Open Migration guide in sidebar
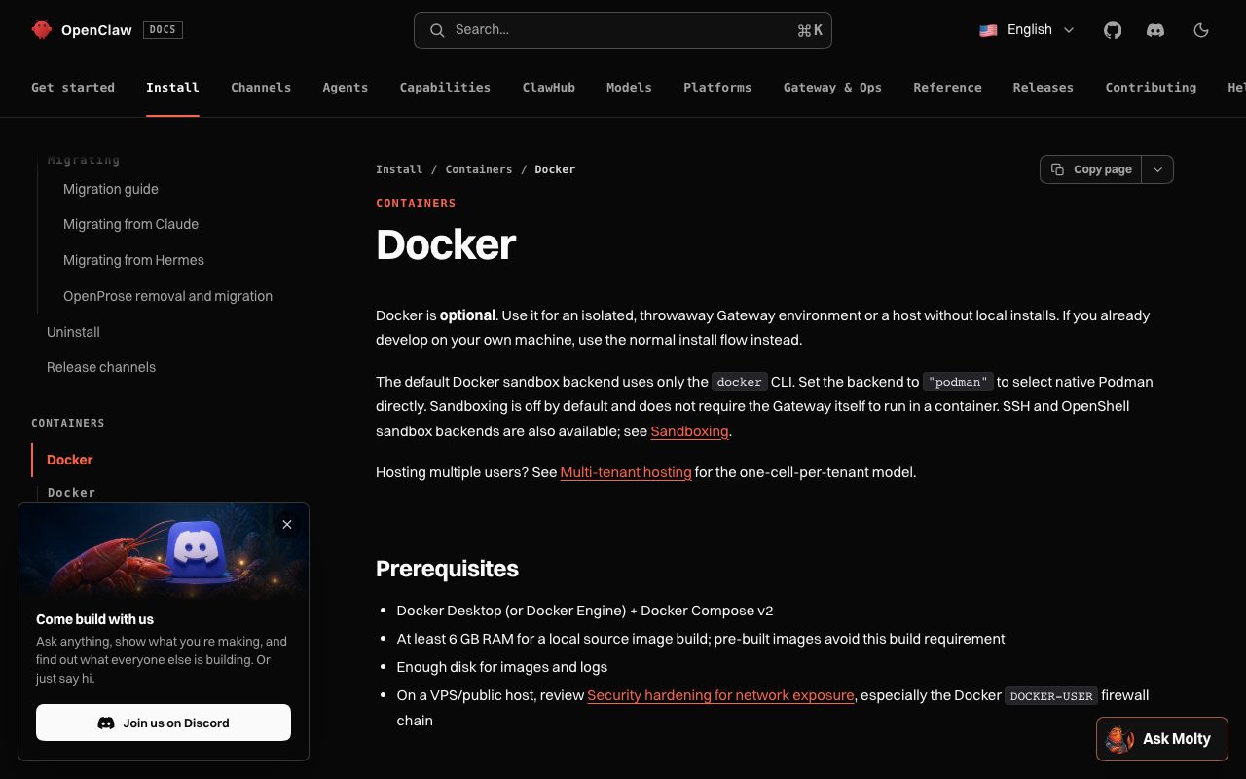Viewport: 1246px width, 779px height. [111, 189]
